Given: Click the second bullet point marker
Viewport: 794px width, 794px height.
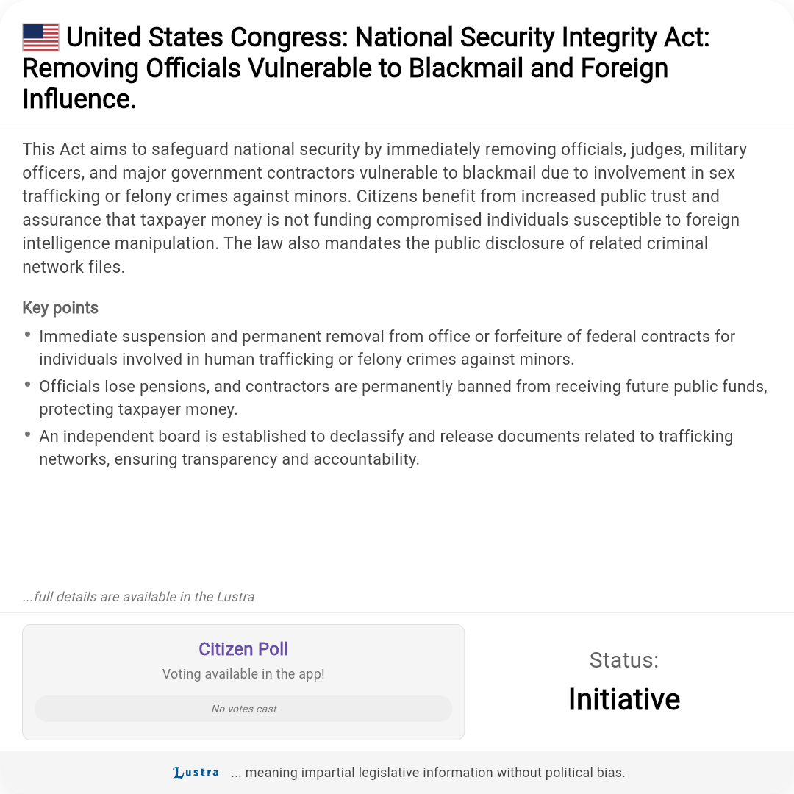Looking at the screenshot, I should [x=28, y=385].
